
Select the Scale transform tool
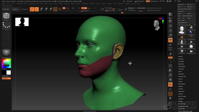click(46, 9)
